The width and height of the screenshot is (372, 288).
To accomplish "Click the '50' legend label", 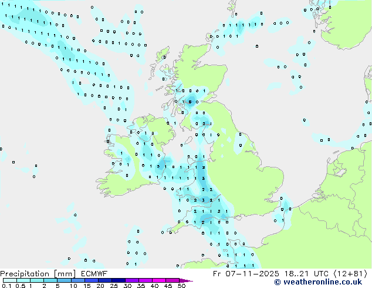I will 181,286.
